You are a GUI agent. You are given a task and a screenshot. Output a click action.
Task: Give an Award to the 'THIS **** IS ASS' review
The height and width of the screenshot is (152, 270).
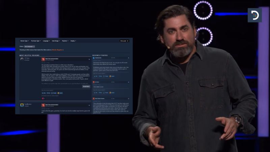click(x=112, y=93)
